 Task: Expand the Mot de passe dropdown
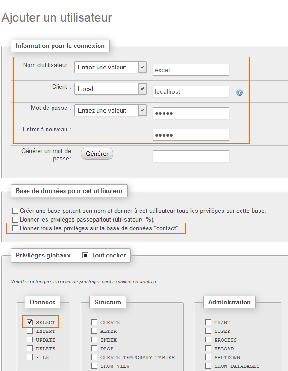click(x=110, y=110)
